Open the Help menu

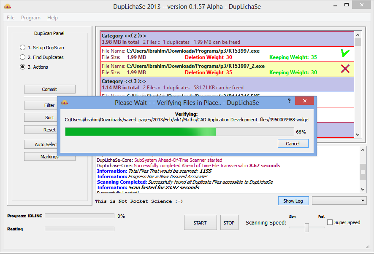52,18
